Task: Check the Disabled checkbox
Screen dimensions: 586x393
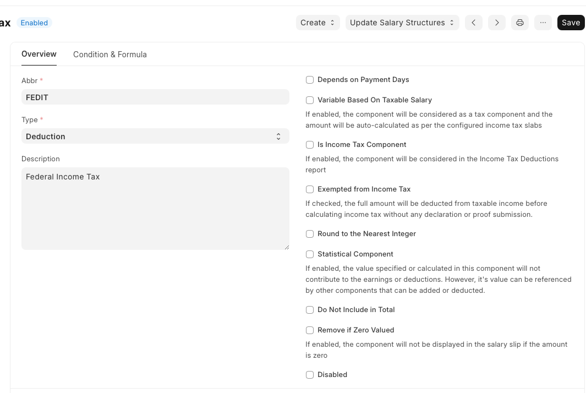Action: pyautogui.click(x=309, y=375)
